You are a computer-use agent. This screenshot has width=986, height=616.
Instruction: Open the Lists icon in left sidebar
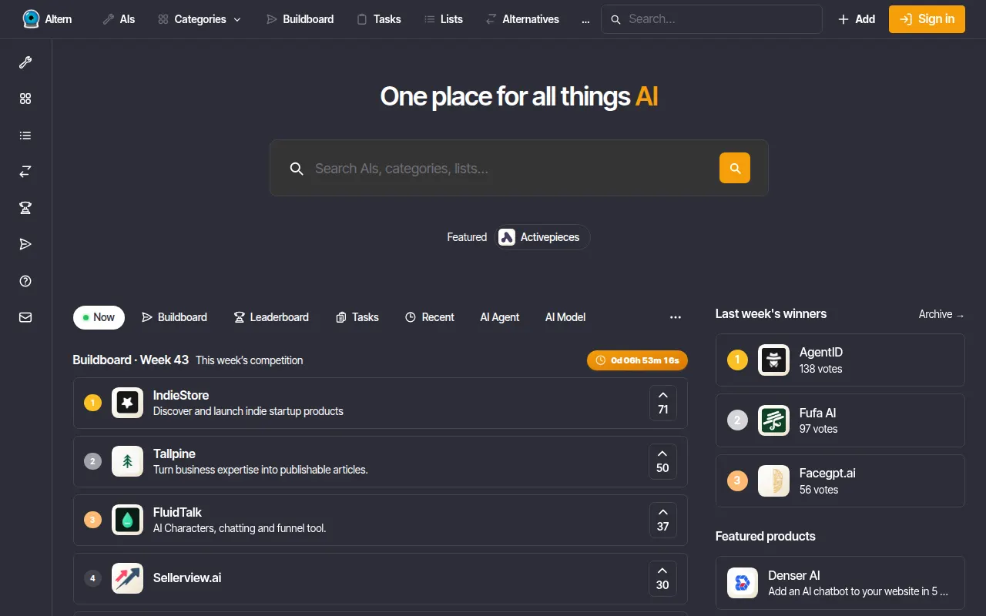pyautogui.click(x=25, y=136)
